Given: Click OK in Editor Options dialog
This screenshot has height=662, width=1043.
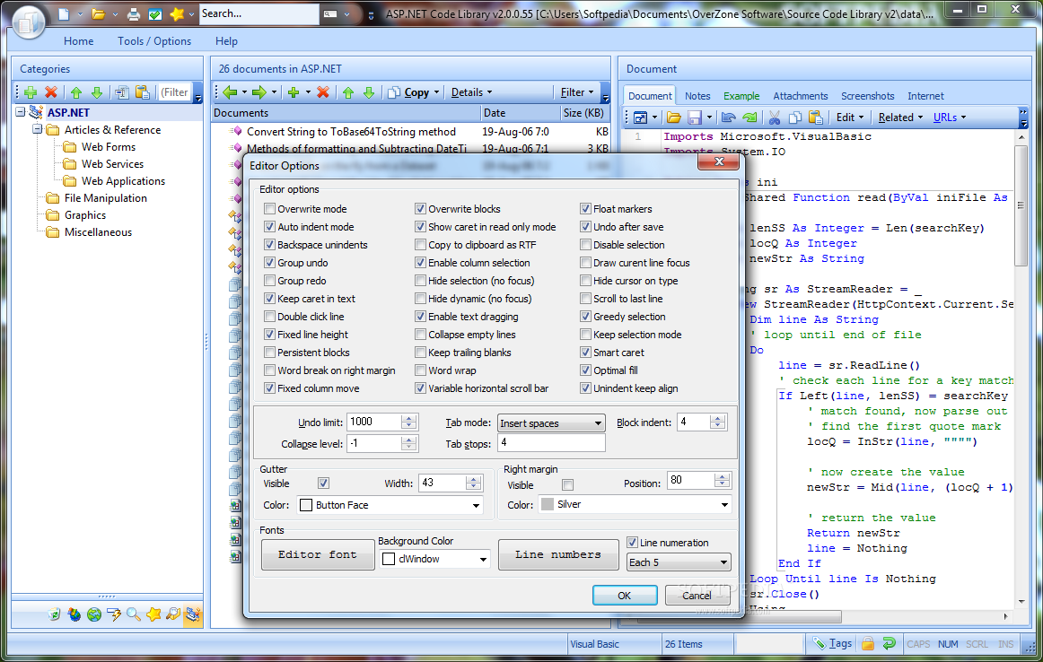Looking at the screenshot, I should (x=625, y=596).
